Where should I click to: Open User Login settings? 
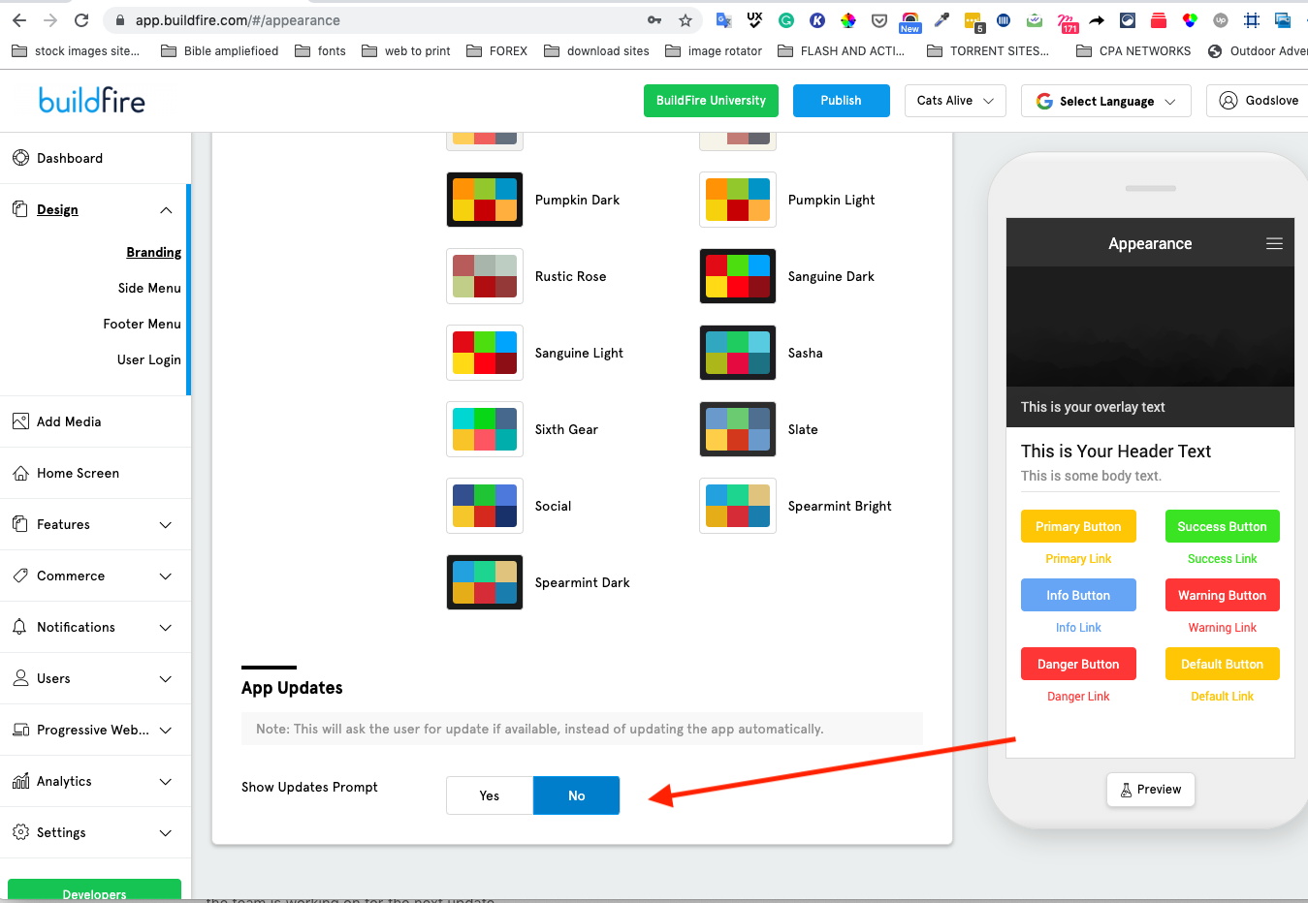click(148, 359)
